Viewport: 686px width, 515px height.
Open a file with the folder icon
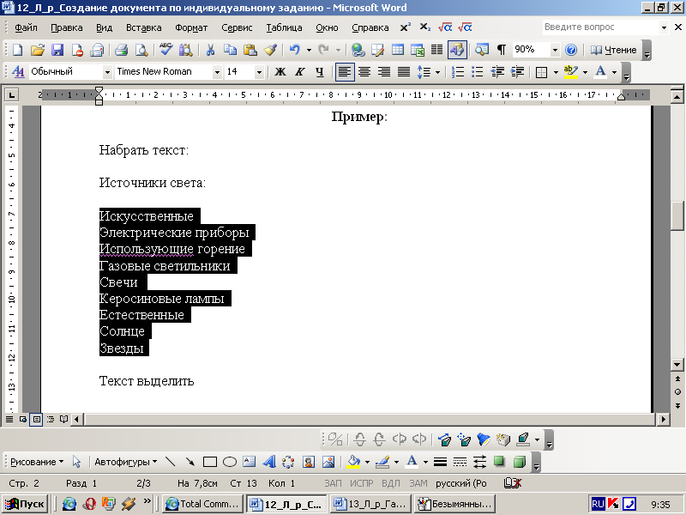pos(38,50)
